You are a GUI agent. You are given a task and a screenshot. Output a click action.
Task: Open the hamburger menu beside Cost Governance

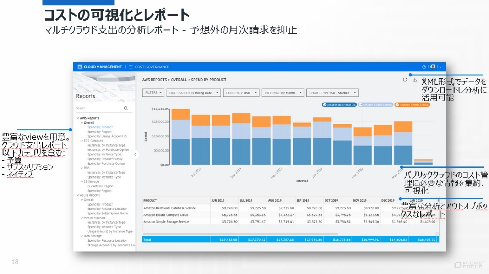tap(131, 67)
